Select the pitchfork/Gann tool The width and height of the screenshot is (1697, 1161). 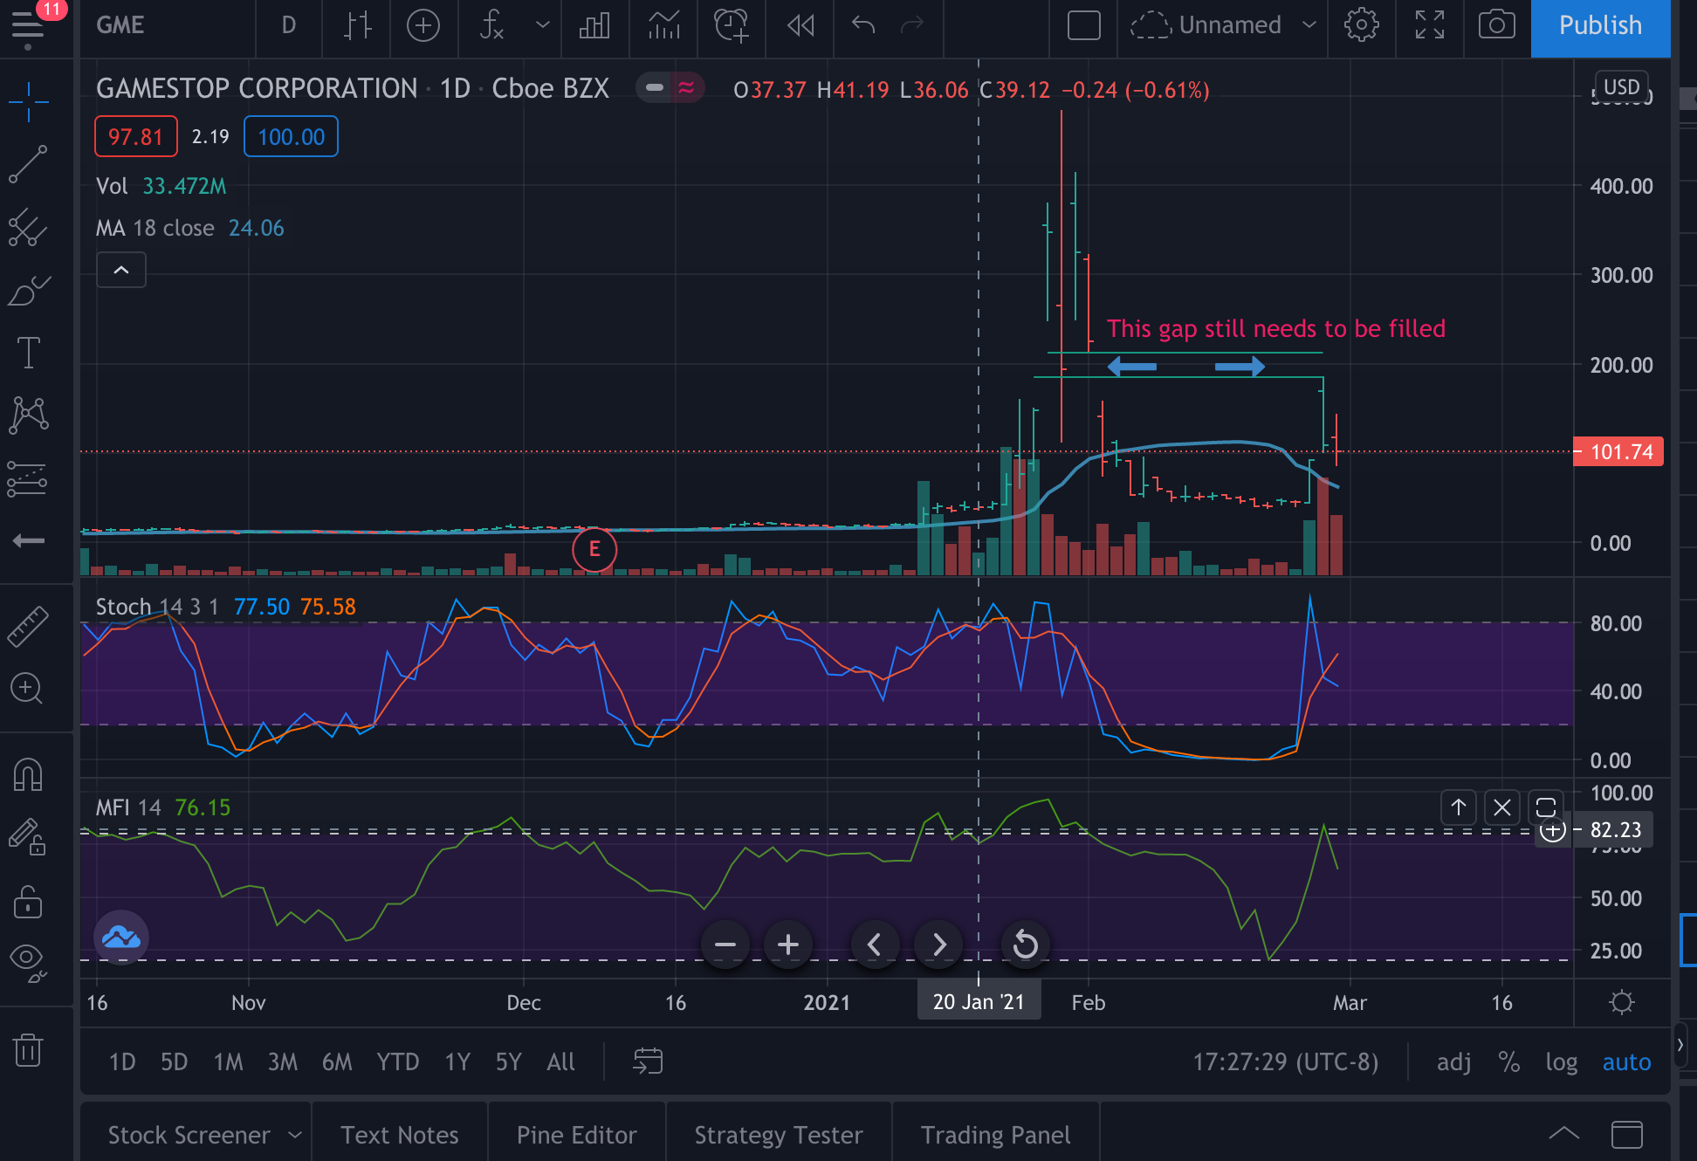[28, 228]
